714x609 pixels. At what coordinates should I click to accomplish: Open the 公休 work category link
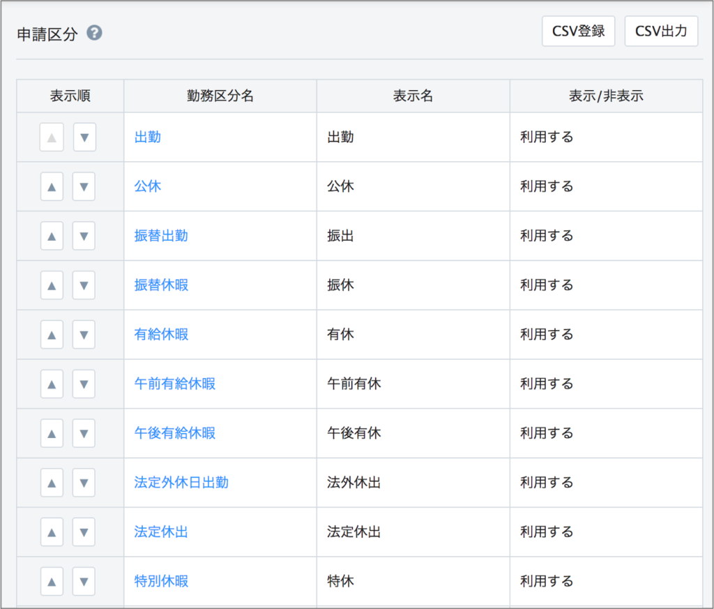click(x=148, y=186)
